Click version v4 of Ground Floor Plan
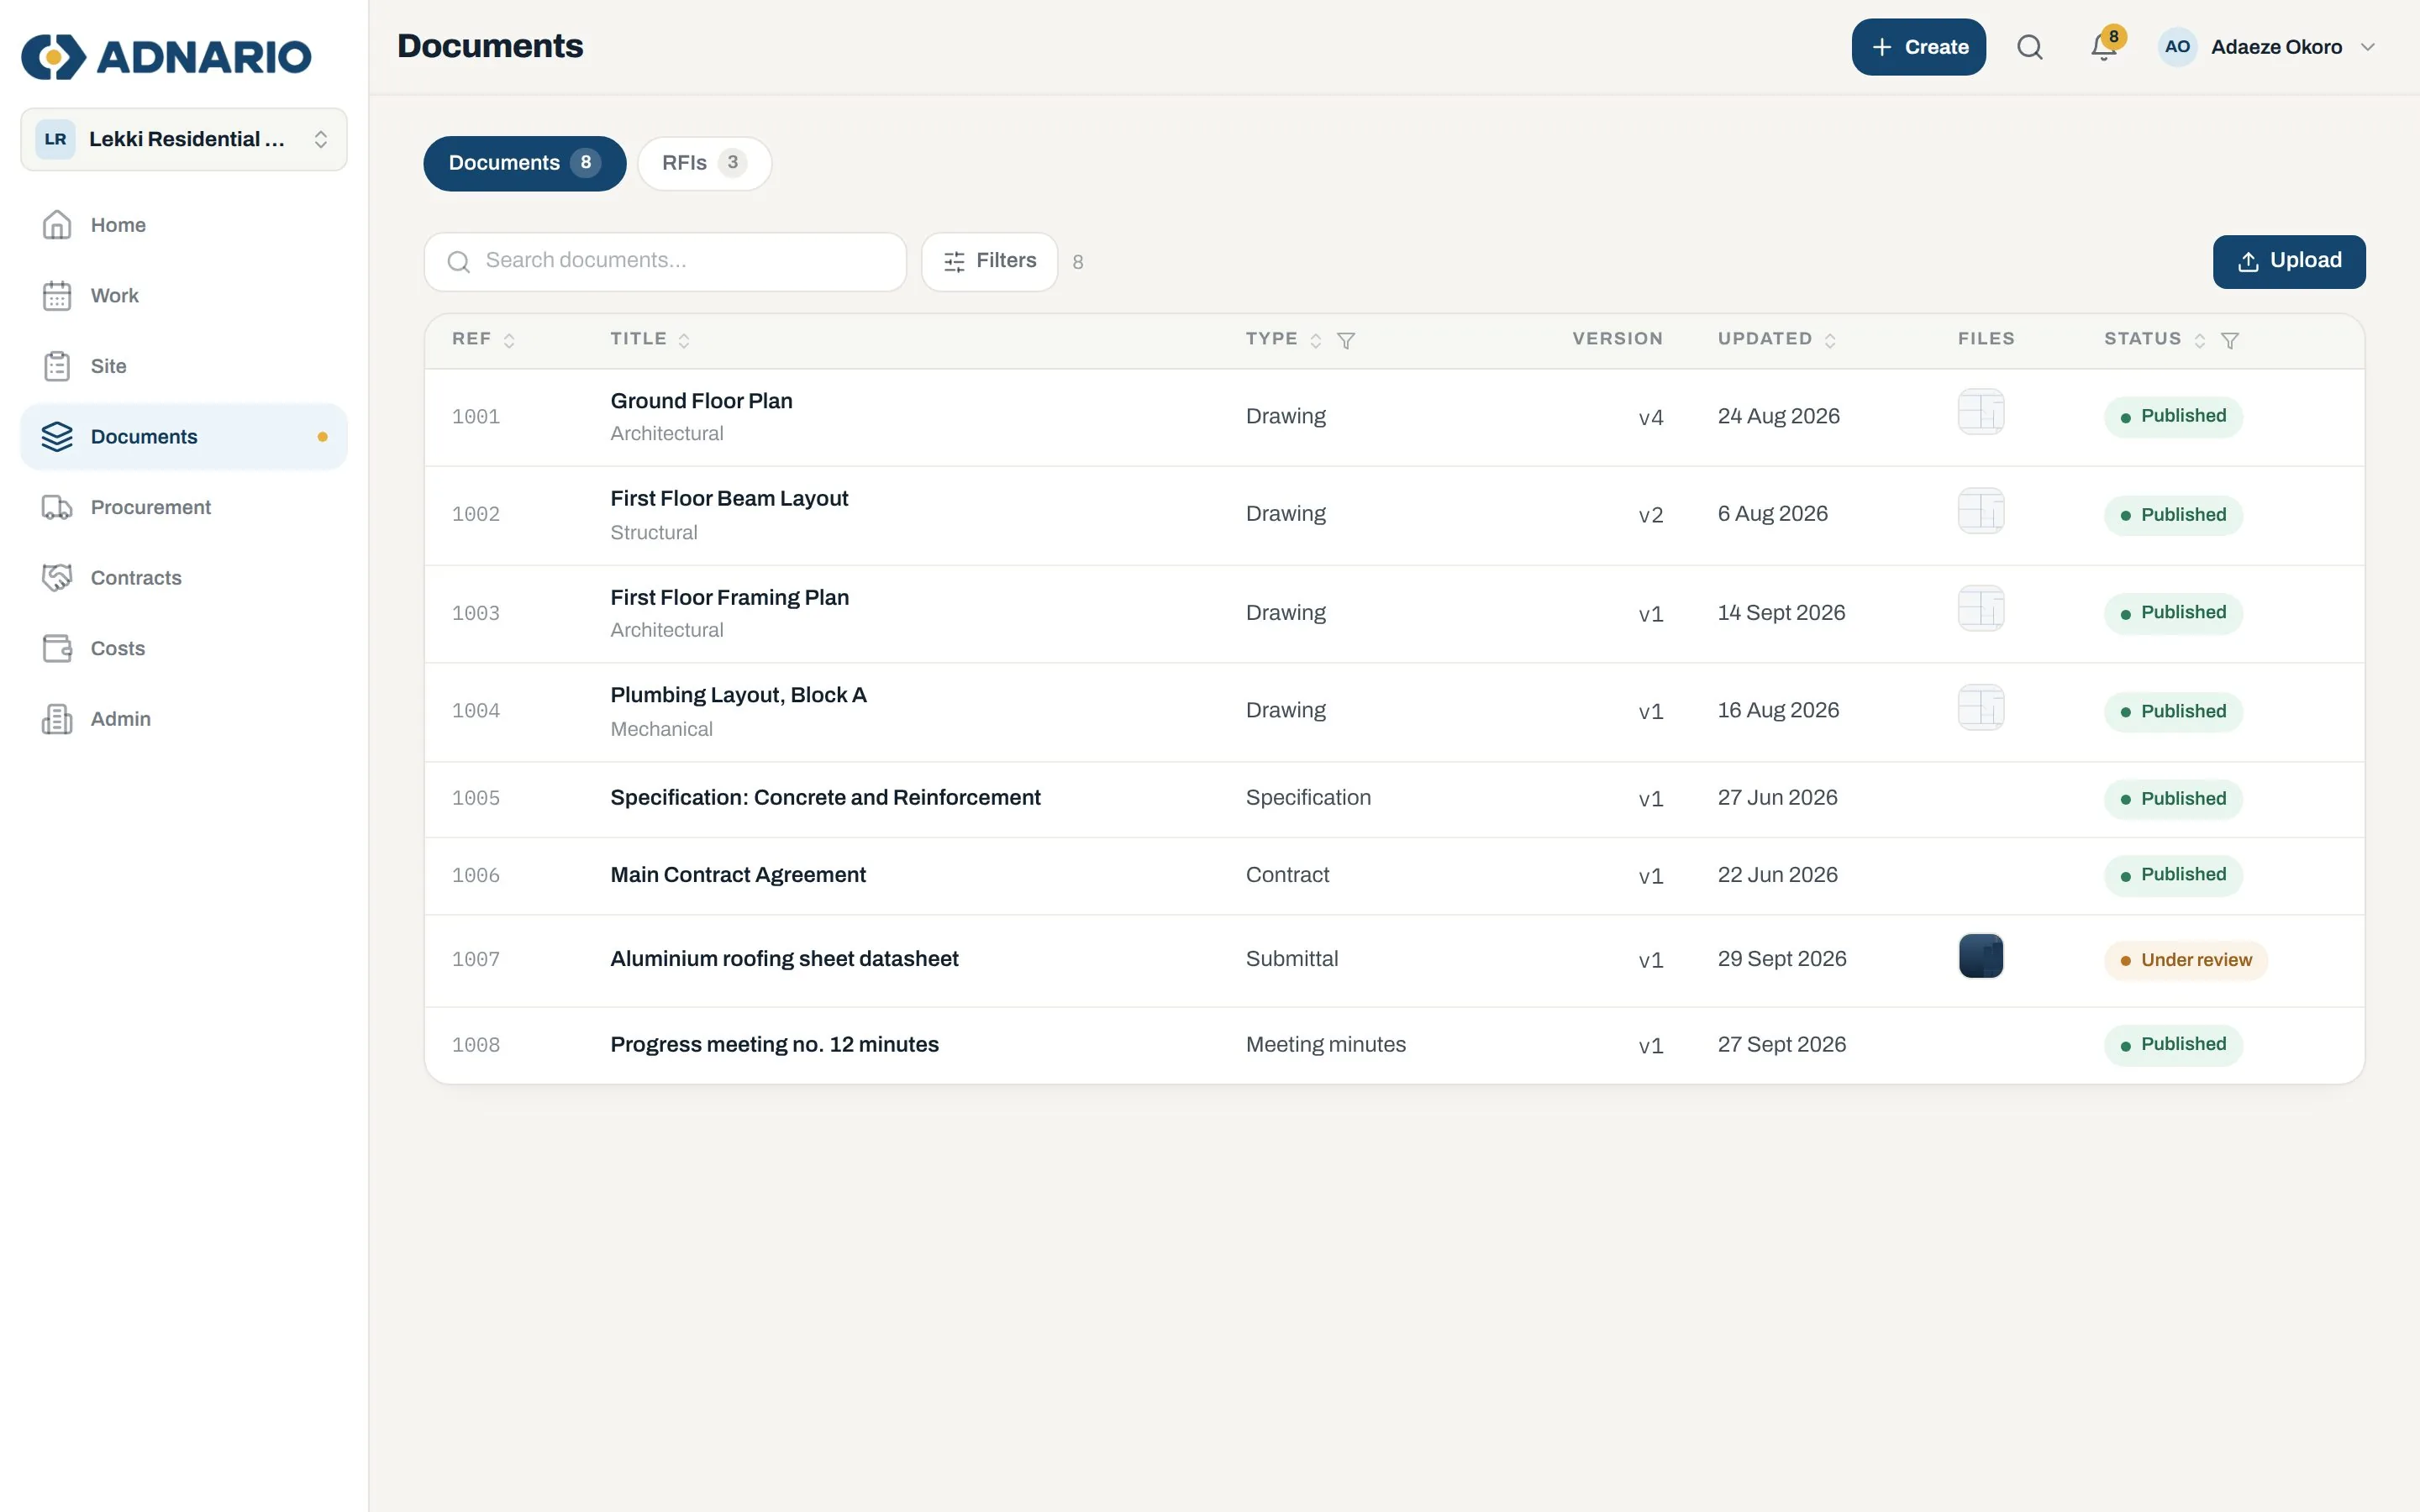Image resolution: width=2420 pixels, height=1512 pixels. click(x=1650, y=417)
